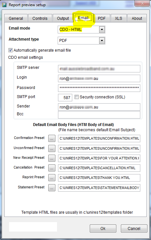This screenshot has height=240, width=151.
Task: Click into the Bcc field
Action: (99, 115)
